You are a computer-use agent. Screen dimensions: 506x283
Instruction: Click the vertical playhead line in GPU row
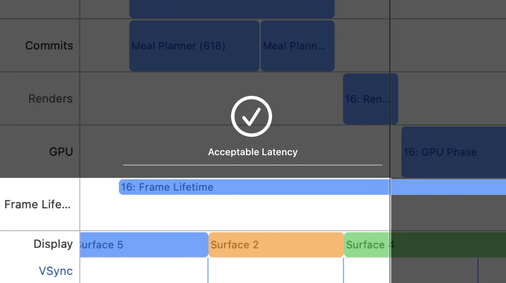390,151
